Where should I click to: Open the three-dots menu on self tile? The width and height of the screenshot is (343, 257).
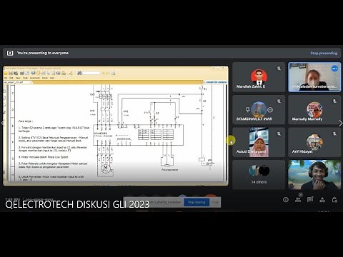[x=334, y=69]
